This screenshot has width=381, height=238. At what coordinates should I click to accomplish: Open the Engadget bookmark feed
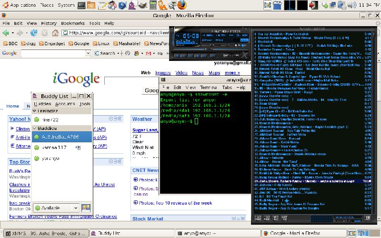tap(52, 43)
